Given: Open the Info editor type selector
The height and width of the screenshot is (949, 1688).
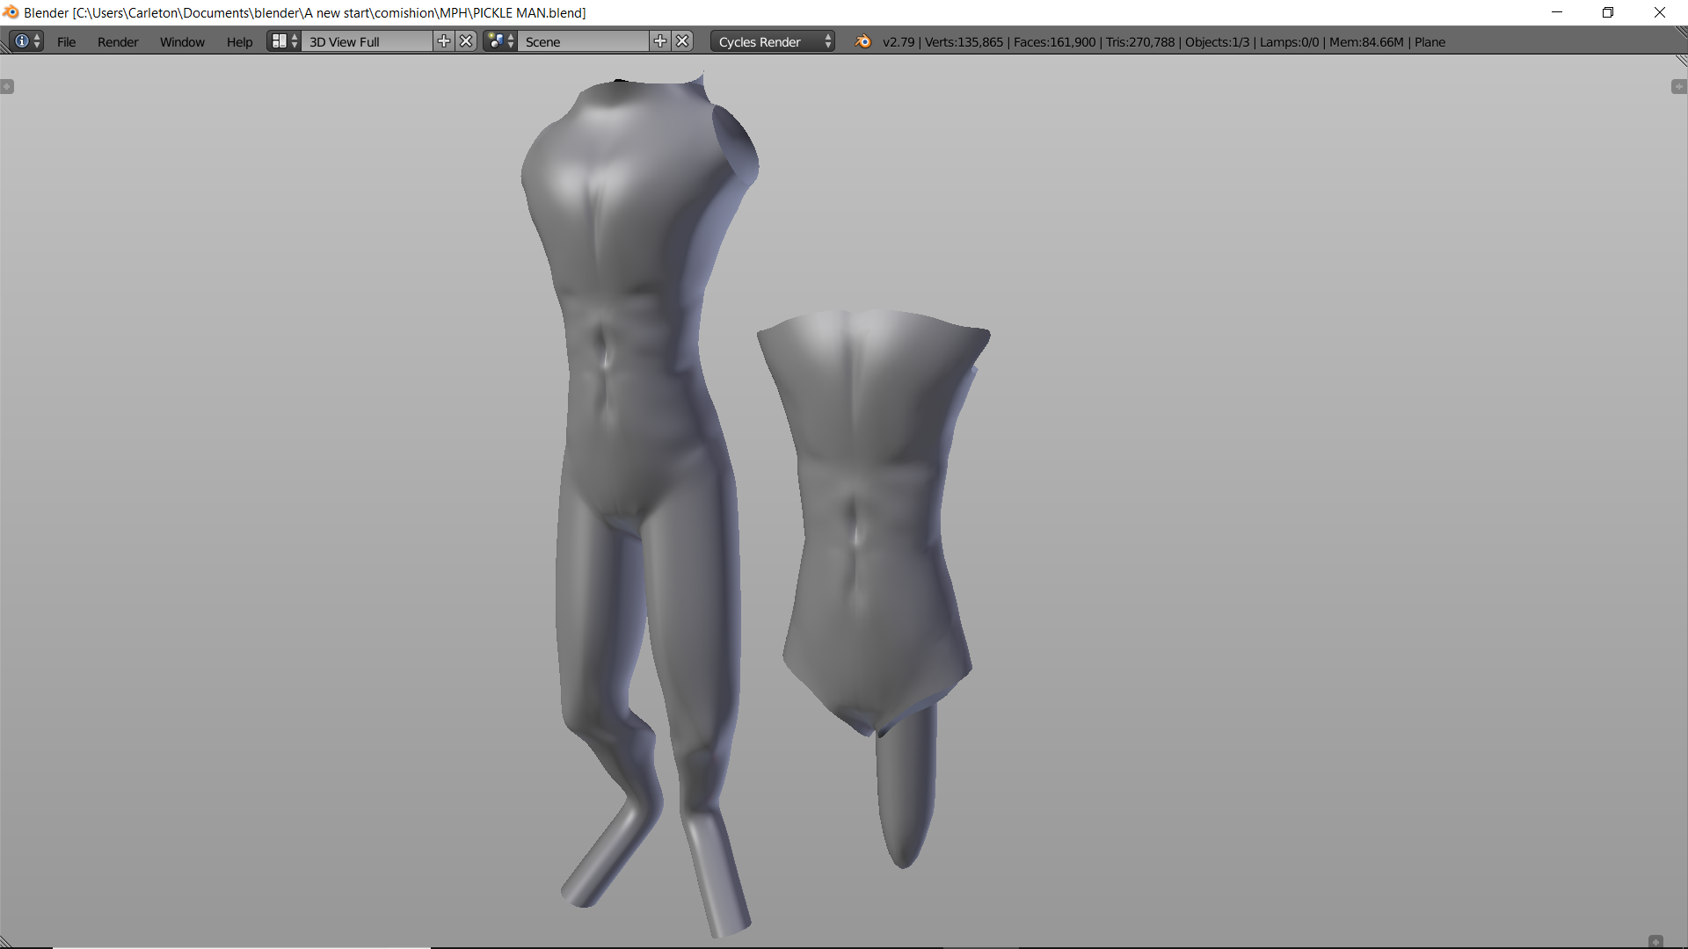Looking at the screenshot, I should click(x=26, y=41).
